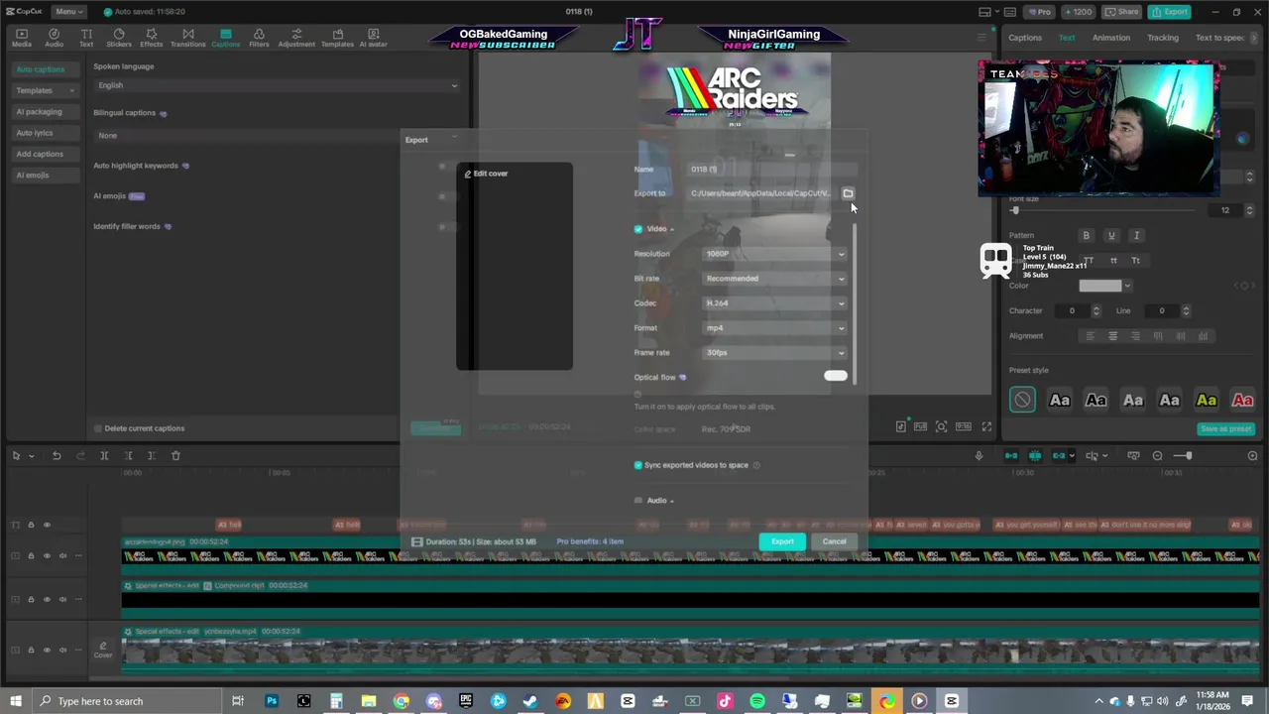Open the Bilingual captions None dropdown
Viewport: 1269px width, 714px height.
point(277,136)
